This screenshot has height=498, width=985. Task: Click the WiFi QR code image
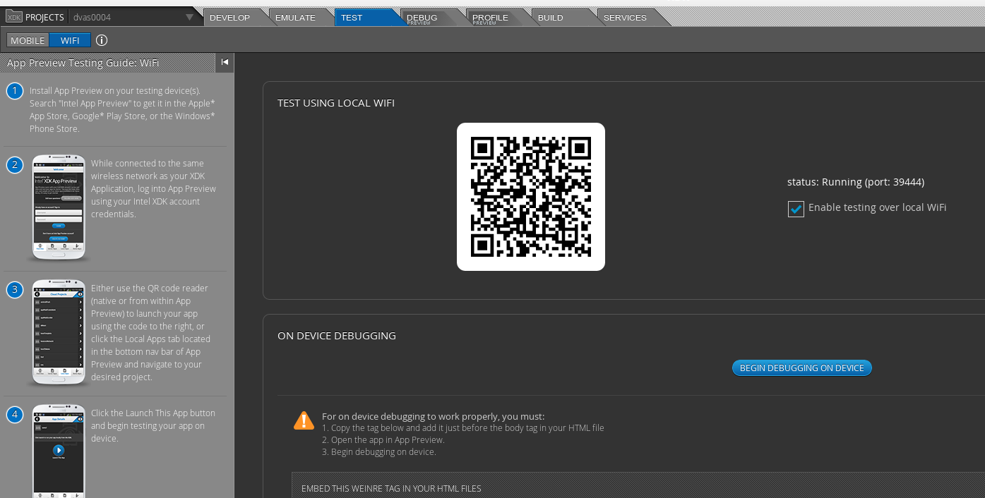530,197
